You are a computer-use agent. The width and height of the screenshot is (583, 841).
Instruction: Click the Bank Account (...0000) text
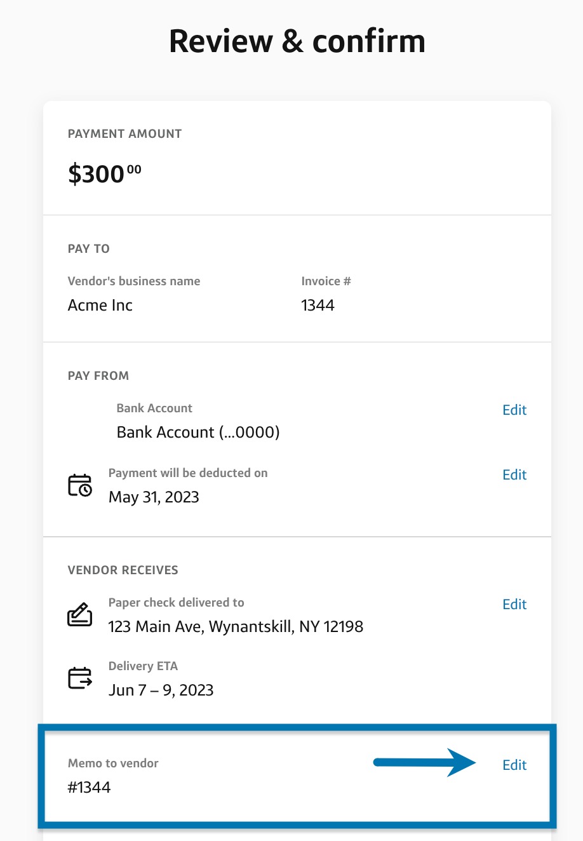[198, 433]
